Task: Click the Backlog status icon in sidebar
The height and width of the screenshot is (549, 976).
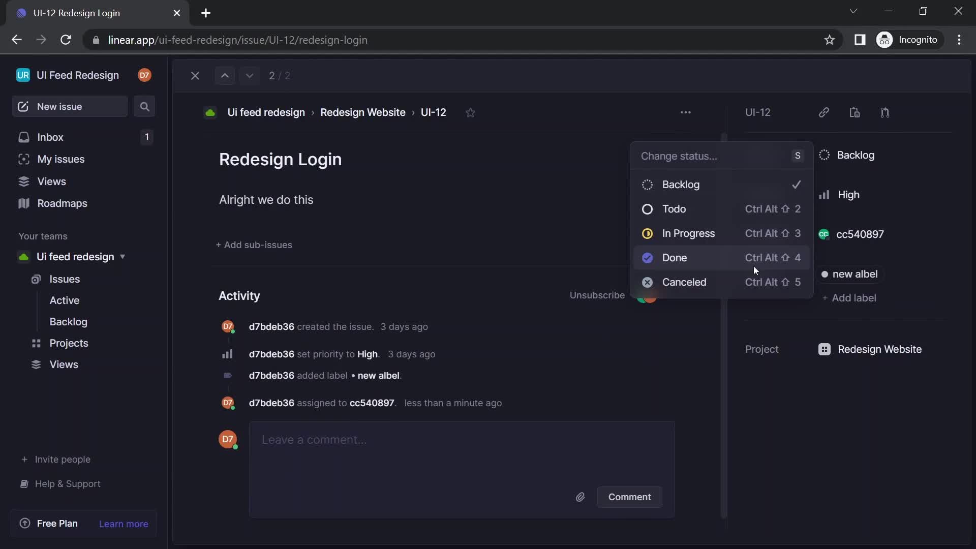Action: click(x=823, y=155)
